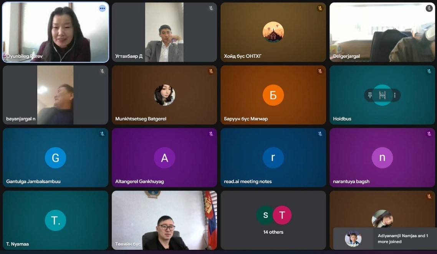Open more options on Hoidbus tile

click(395, 95)
